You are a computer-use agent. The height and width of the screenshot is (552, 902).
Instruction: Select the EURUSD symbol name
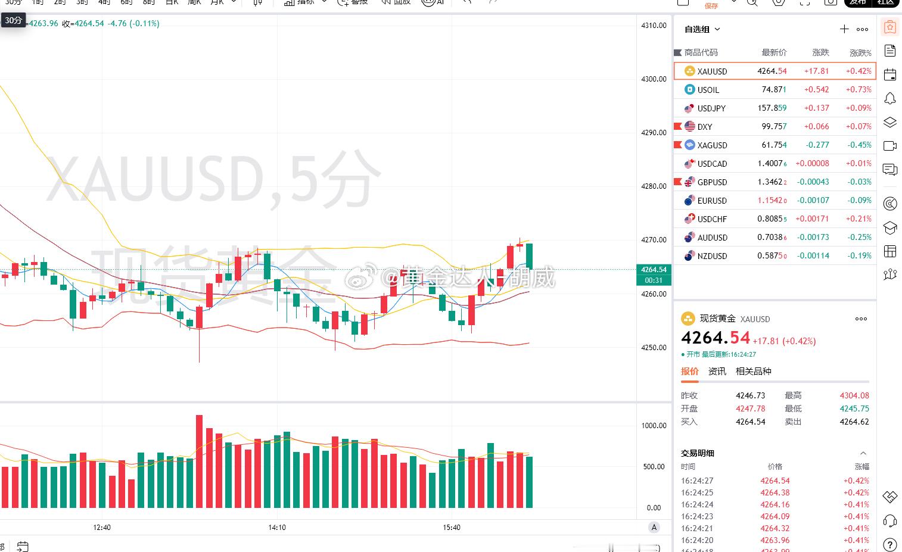[713, 201]
